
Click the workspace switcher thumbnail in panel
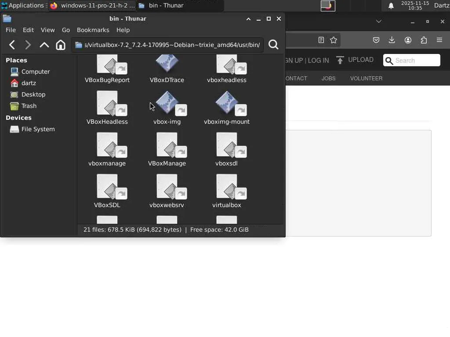[x=328, y=6]
